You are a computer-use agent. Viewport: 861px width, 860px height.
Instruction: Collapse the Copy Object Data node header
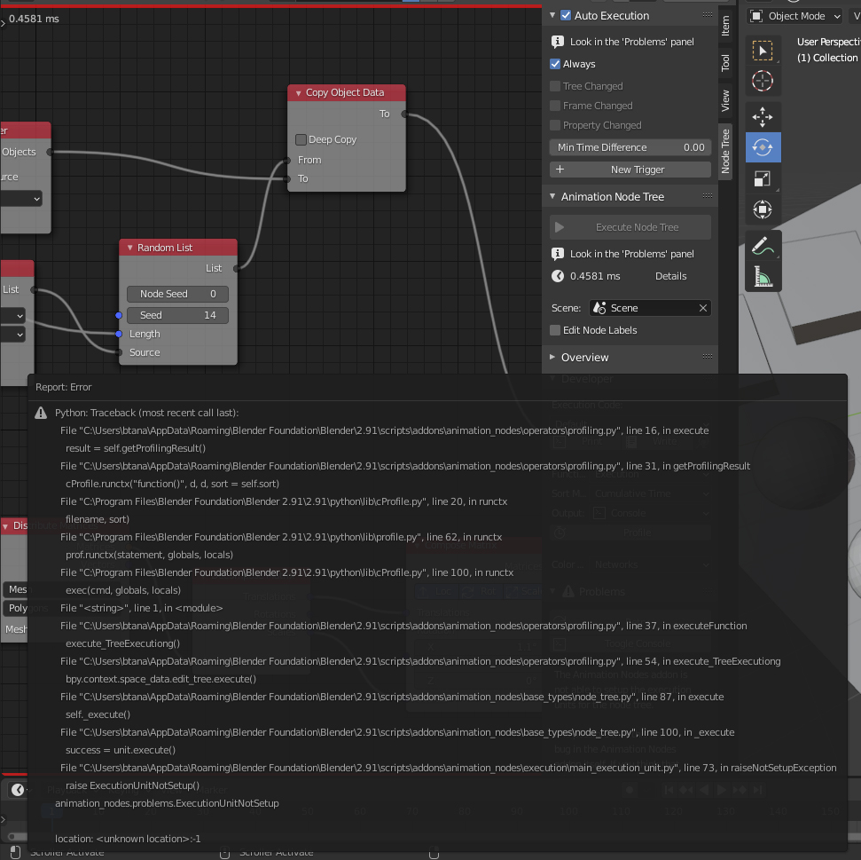tap(296, 92)
